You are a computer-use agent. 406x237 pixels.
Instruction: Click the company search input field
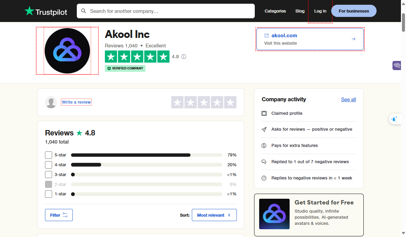pos(169,11)
